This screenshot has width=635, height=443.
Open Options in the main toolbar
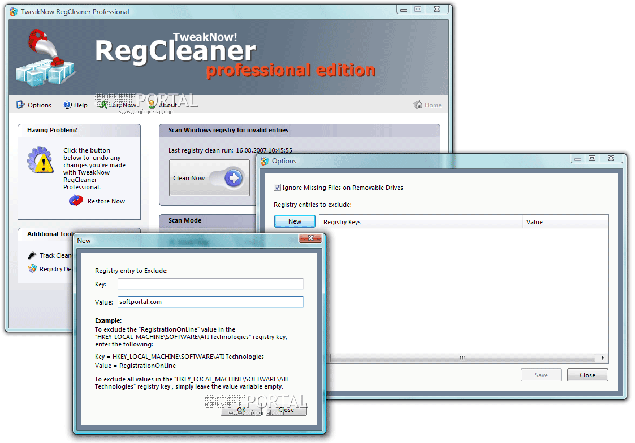pyautogui.click(x=34, y=105)
